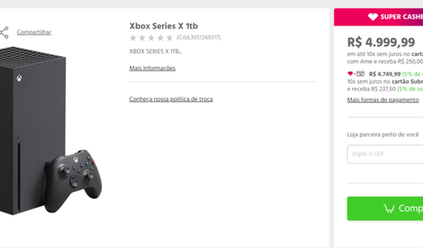Click the shopping cart icon on buy button
The width and height of the screenshot is (423, 248).
389,209
